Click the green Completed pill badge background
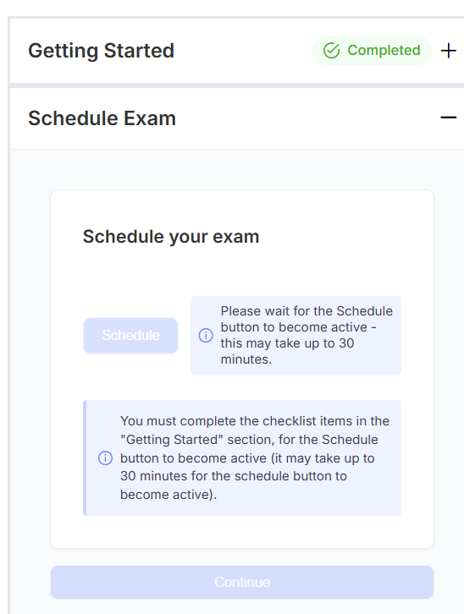Viewport: 464px width, 614px height. 372,51
